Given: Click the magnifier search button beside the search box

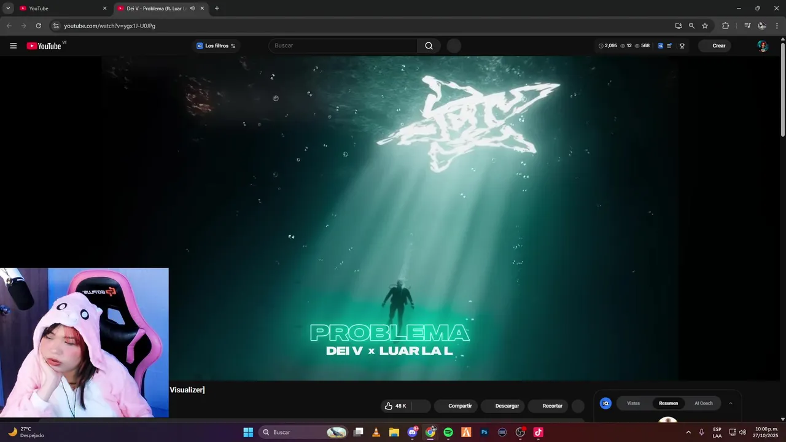Looking at the screenshot, I should click(429, 46).
